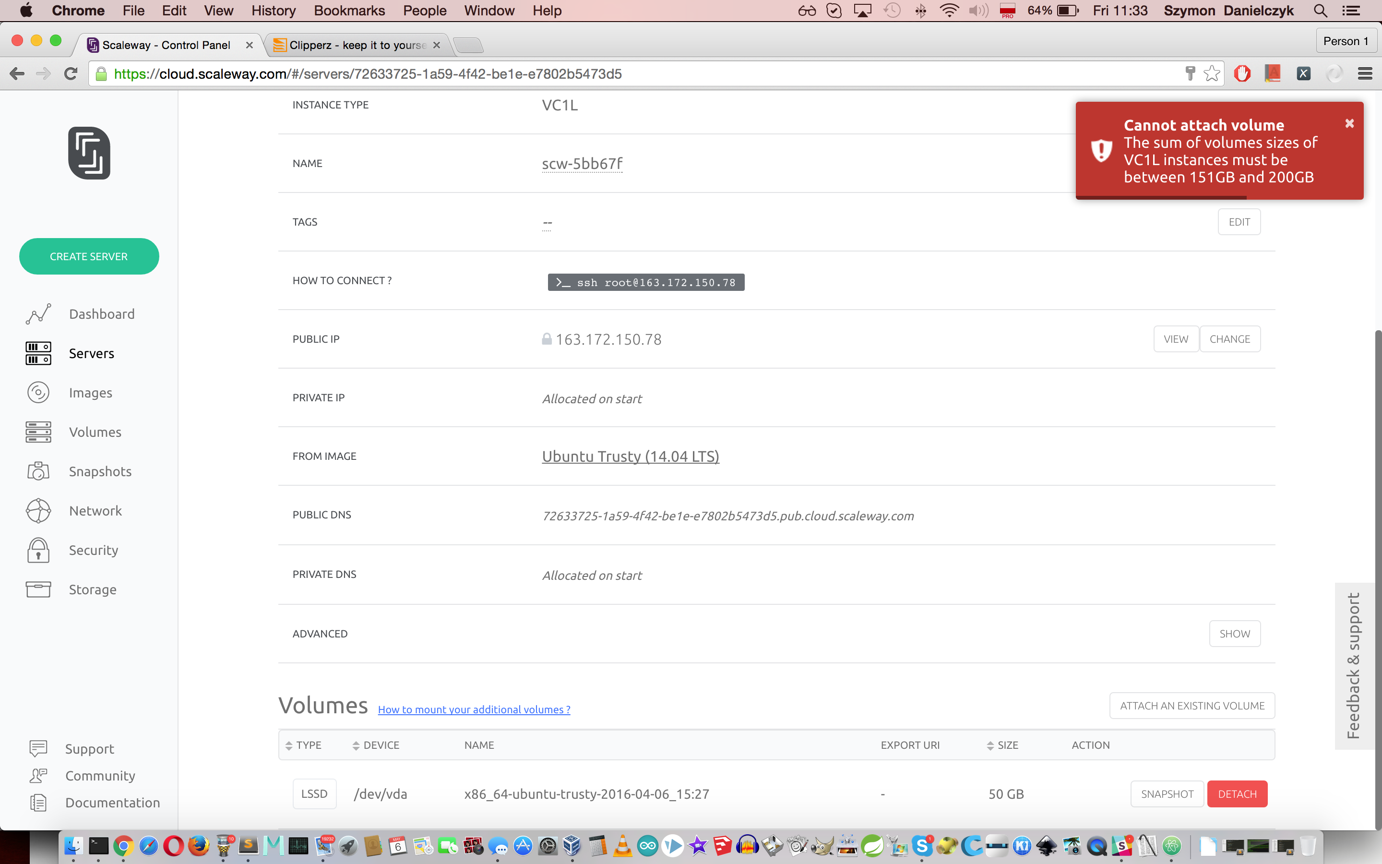
Task: Copy the ssh root connect command
Action: [646, 282]
